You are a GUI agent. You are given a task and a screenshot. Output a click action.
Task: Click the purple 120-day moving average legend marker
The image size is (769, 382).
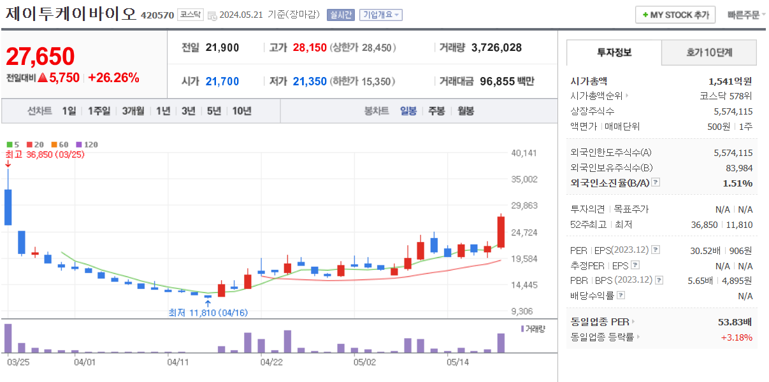click(79, 145)
